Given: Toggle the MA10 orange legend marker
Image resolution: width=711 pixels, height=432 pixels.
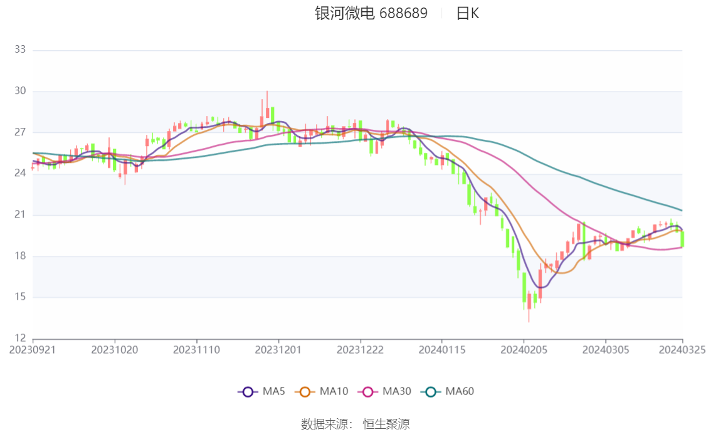Looking at the screenshot, I should (x=305, y=392).
